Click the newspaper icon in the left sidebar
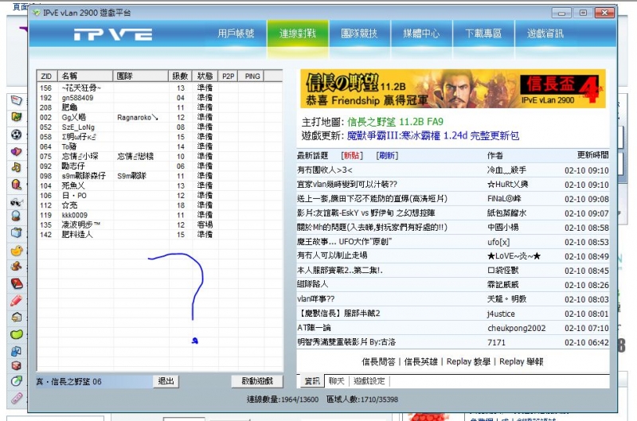637x421 pixels. 16,99
